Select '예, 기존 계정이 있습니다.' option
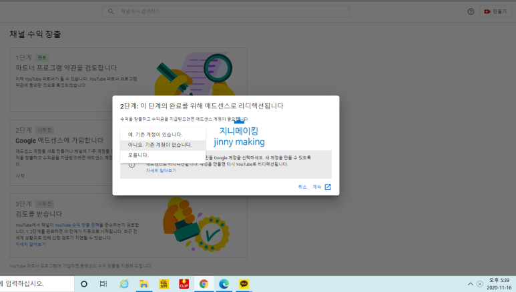The image size is (516, 292). (x=163, y=135)
